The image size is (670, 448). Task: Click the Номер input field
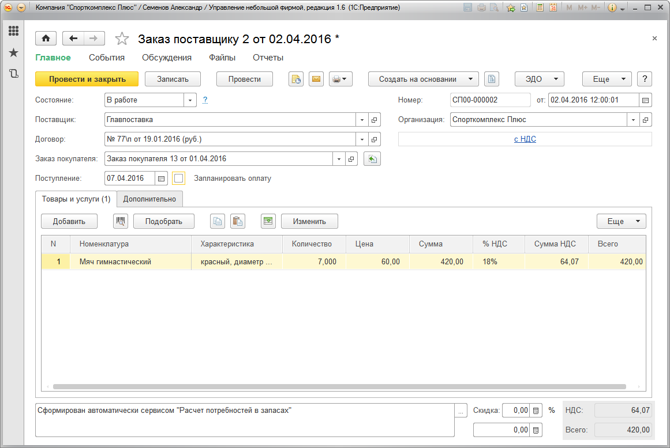click(x=489, y=100)
